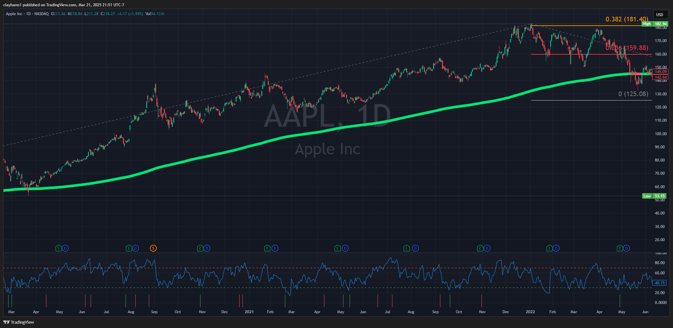Screen dimensions: 673x328
Task: Click the clayhams1 publisher attribution text
Action: coord(63,5)
